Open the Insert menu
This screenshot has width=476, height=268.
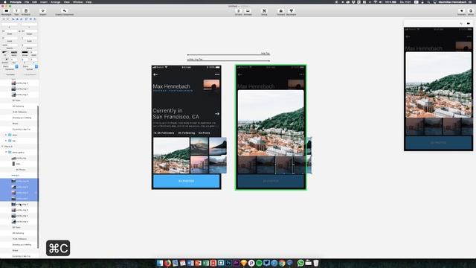click(x=44, y=1)
